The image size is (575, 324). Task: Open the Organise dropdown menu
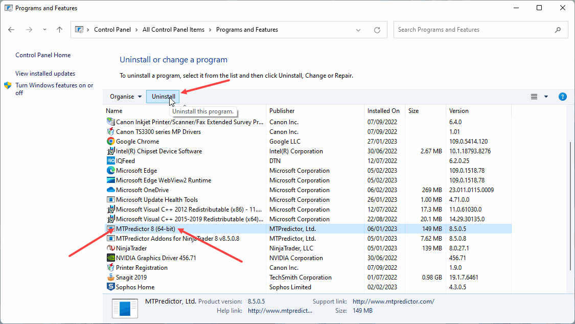(x=126, y=97)
